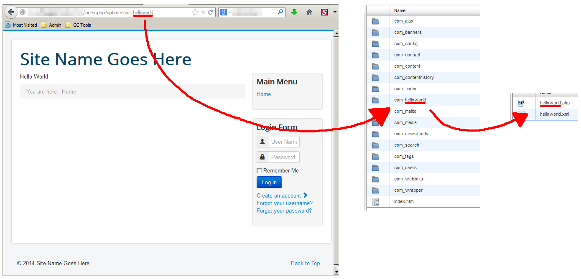Viewport: 581px width, 279px height.
Task: Select the helloworld.php file name
Action: coord(555,103)
